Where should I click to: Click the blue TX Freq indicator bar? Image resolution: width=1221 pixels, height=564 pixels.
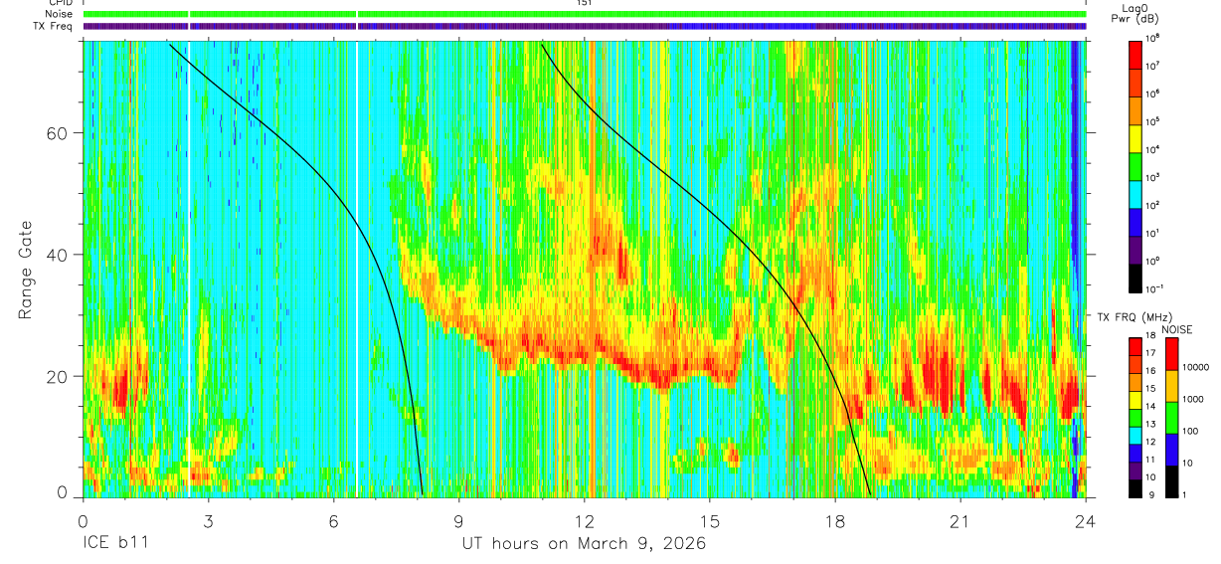pyautogui.click(x=585, y=26)
